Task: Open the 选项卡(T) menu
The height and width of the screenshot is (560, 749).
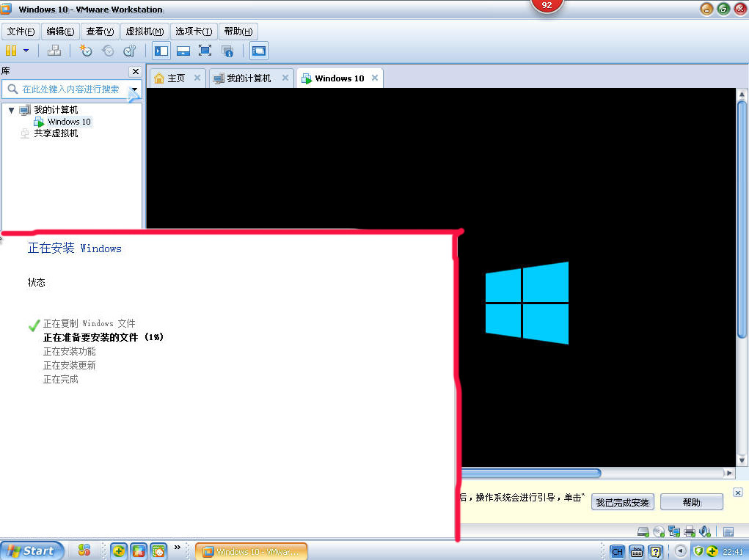Action: [194, 32]
